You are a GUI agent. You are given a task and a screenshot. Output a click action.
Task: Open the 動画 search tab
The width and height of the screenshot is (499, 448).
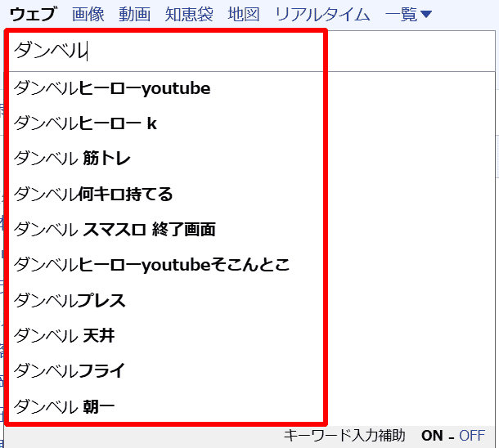[x=135, y=14]
